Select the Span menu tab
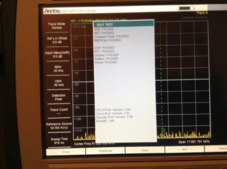Viewport: 227px width, 169px height. [x=145, y=150]
